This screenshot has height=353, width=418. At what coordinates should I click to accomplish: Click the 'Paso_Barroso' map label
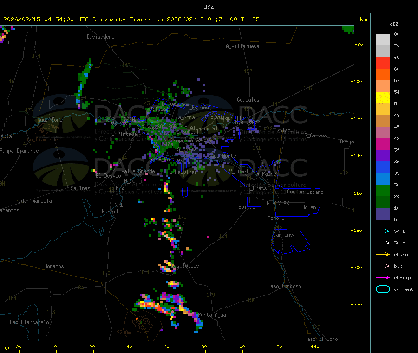284,286
